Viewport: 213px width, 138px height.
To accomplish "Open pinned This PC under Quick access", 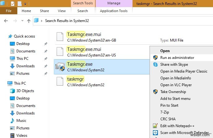I will 22,59.
